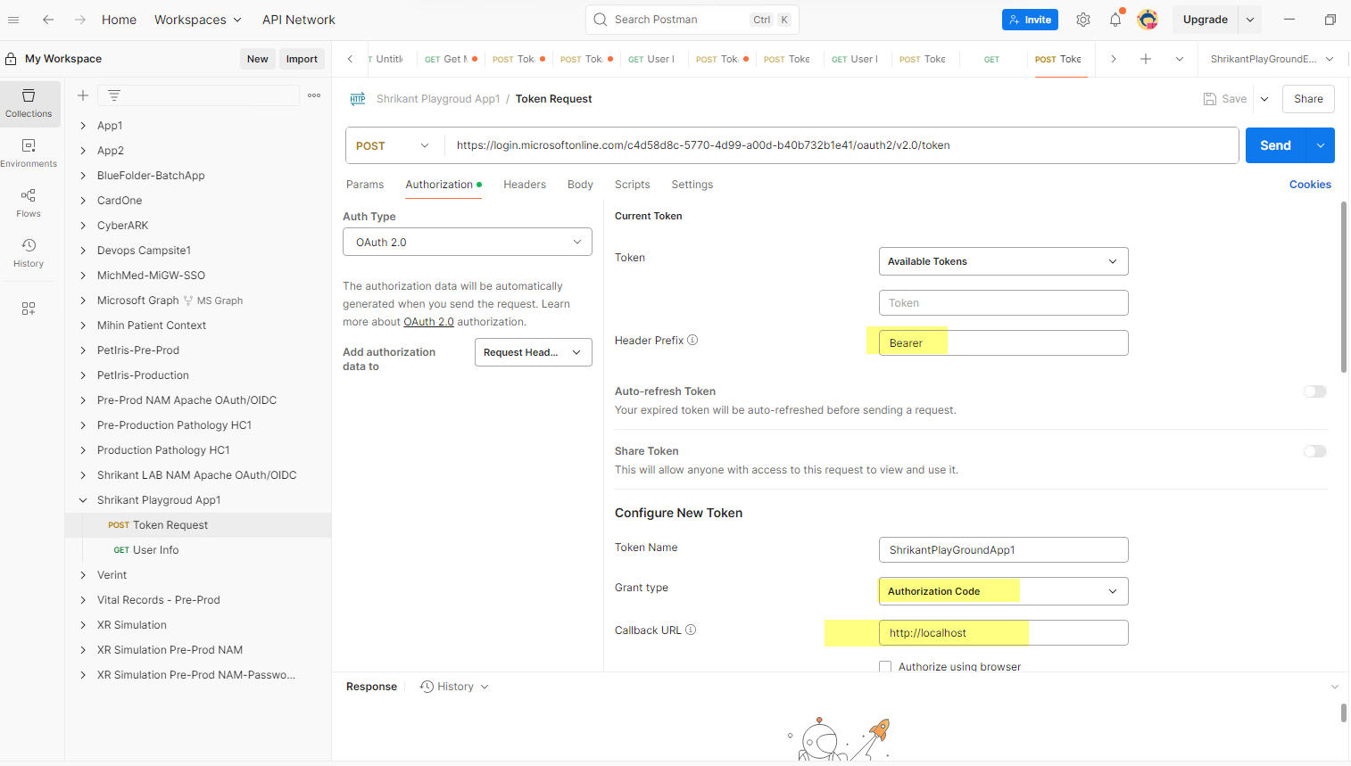The width and height of the screenshot is (1351, 766).
Task: Collapse Shrikant Playgroud App1 collection
Action: click(83, 500)
